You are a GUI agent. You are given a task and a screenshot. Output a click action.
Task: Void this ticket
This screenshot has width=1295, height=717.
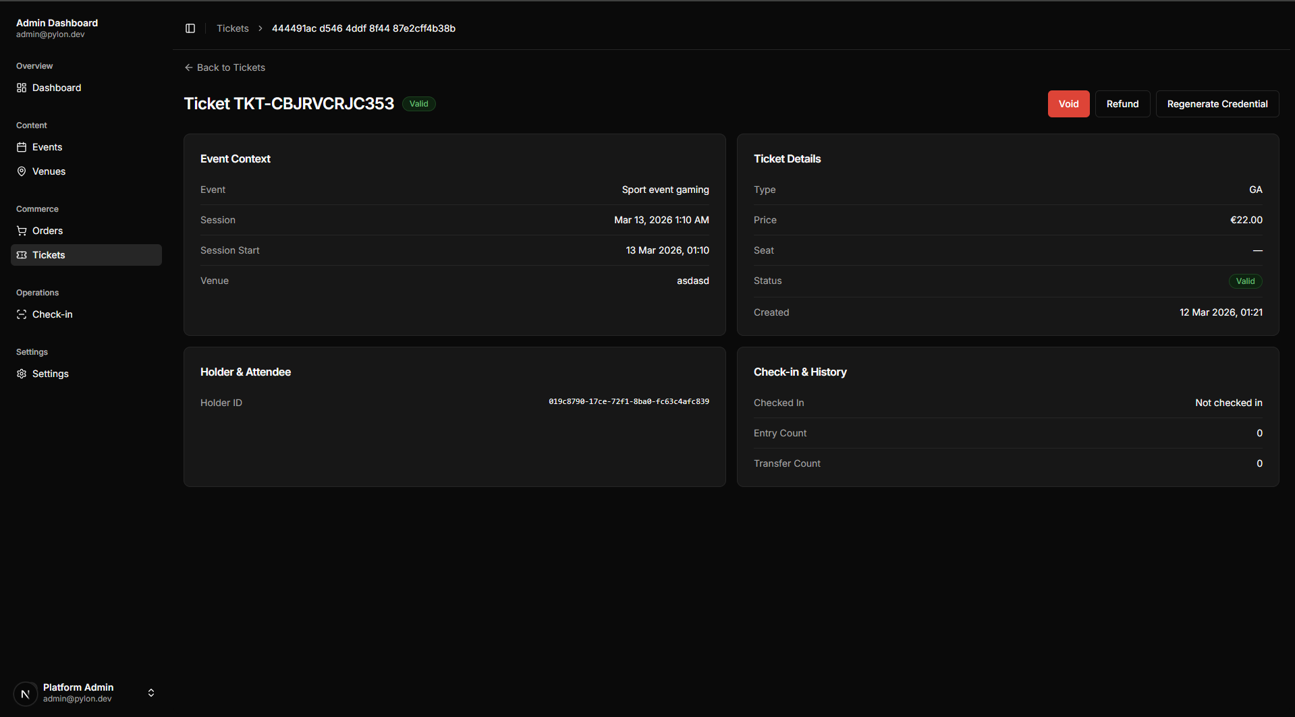pyautogui.click(x=1068, y=104)
